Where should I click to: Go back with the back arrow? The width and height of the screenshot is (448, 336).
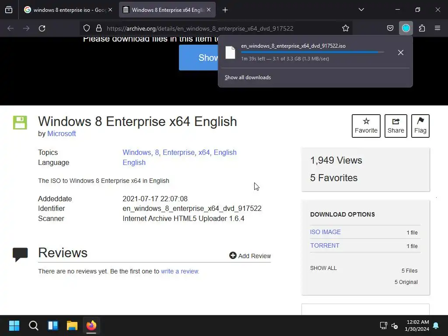[x=10, y=28]
